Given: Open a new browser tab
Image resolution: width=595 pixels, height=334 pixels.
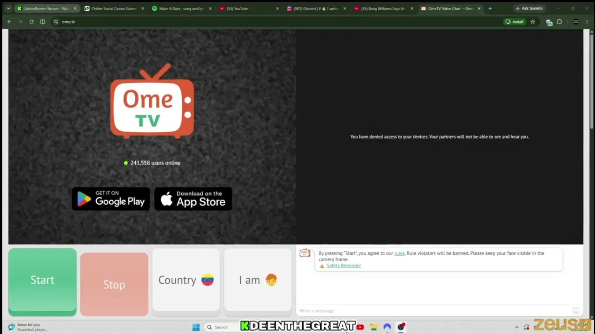Looking at the screenshot, I should coord(490,8).
